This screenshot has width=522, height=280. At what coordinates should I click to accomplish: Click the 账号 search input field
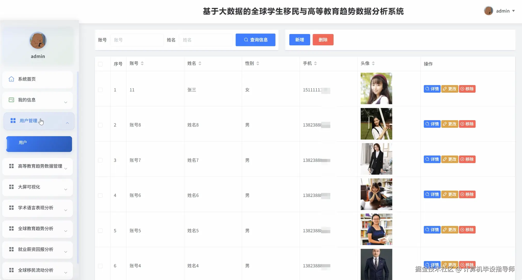[x=137, y=40]
